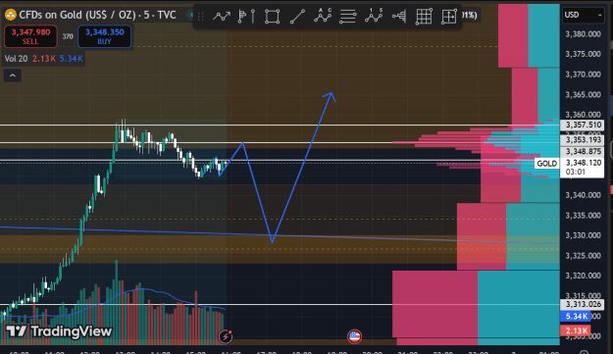Click the CFDs on Gold symbol title

click(97, 15)
